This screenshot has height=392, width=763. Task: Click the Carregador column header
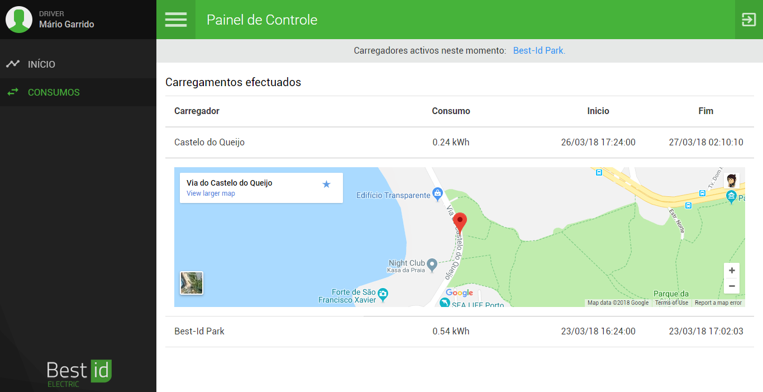click(x=197, y=111)
